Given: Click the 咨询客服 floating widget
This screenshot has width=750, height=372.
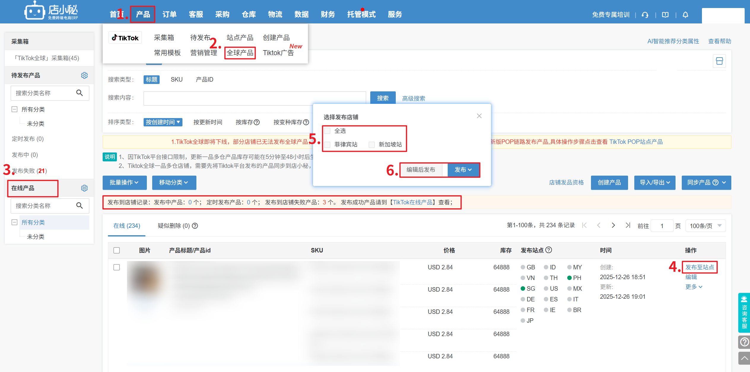Looking at the screenshot, I should [744, 313].
